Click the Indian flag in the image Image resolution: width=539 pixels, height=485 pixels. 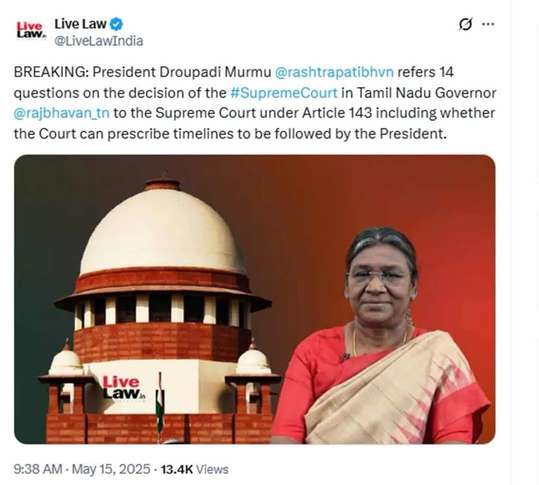point(160,406)
